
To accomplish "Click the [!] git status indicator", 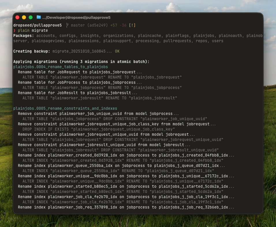I will point(132,25).
